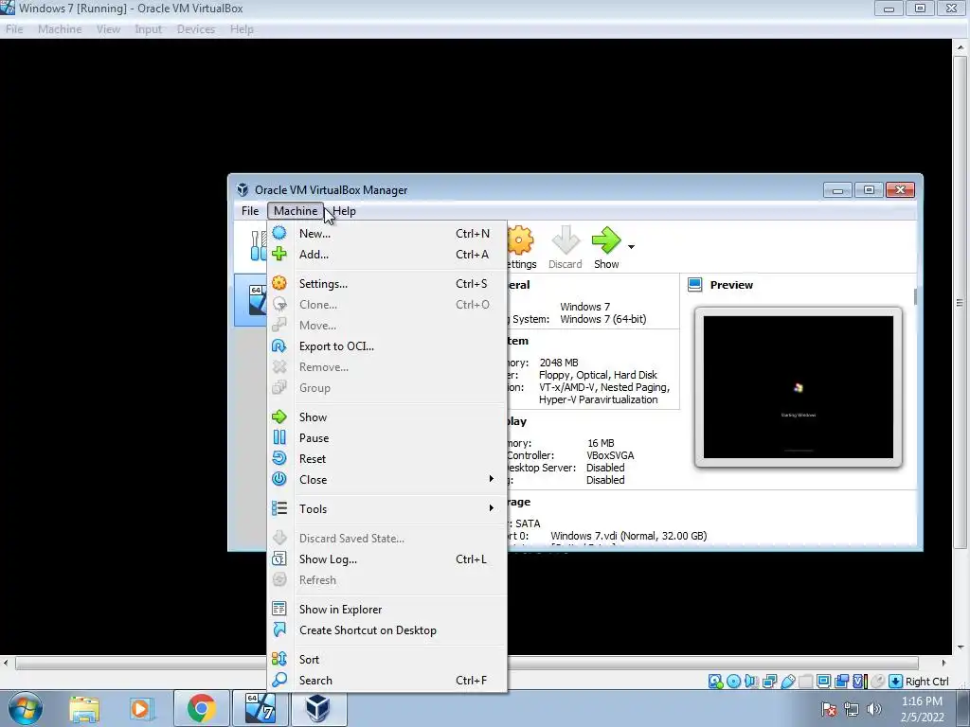Image resolution: width=970 pixels, height=727 pixels.
Task: Open File menu of Windows 7 VM window
Action: (14, 29)
